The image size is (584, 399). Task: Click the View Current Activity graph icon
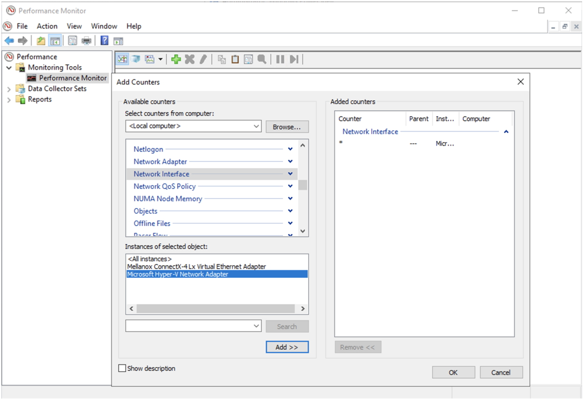122,59
